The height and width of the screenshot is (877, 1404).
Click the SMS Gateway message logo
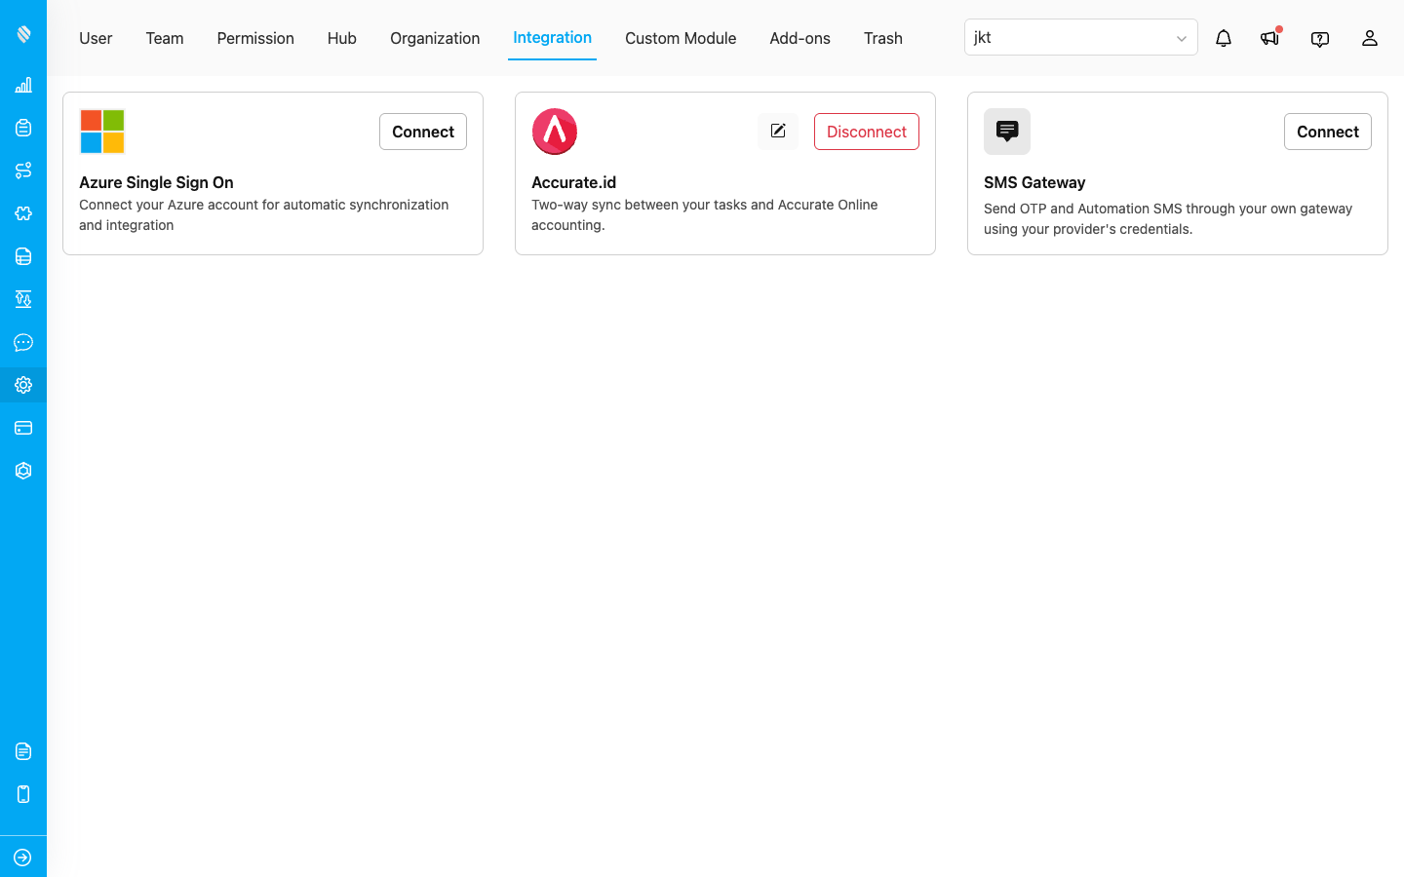click(x=1007, y=132)
